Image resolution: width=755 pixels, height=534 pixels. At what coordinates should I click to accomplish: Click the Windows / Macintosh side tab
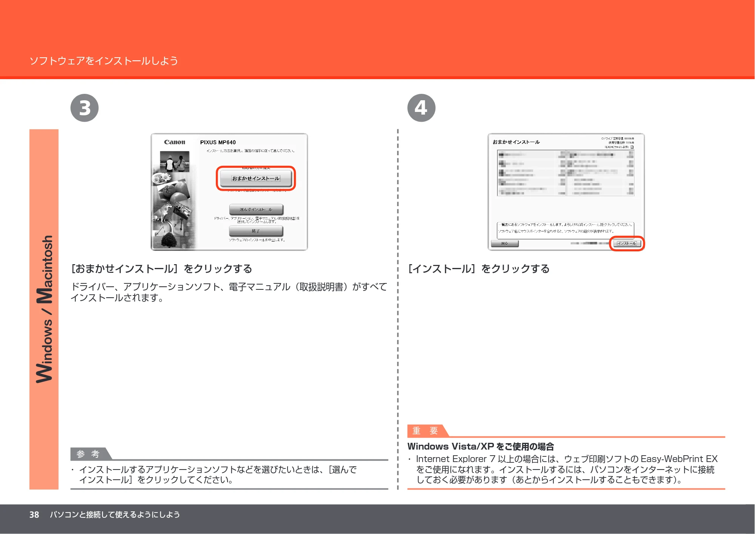coord(44,309)
